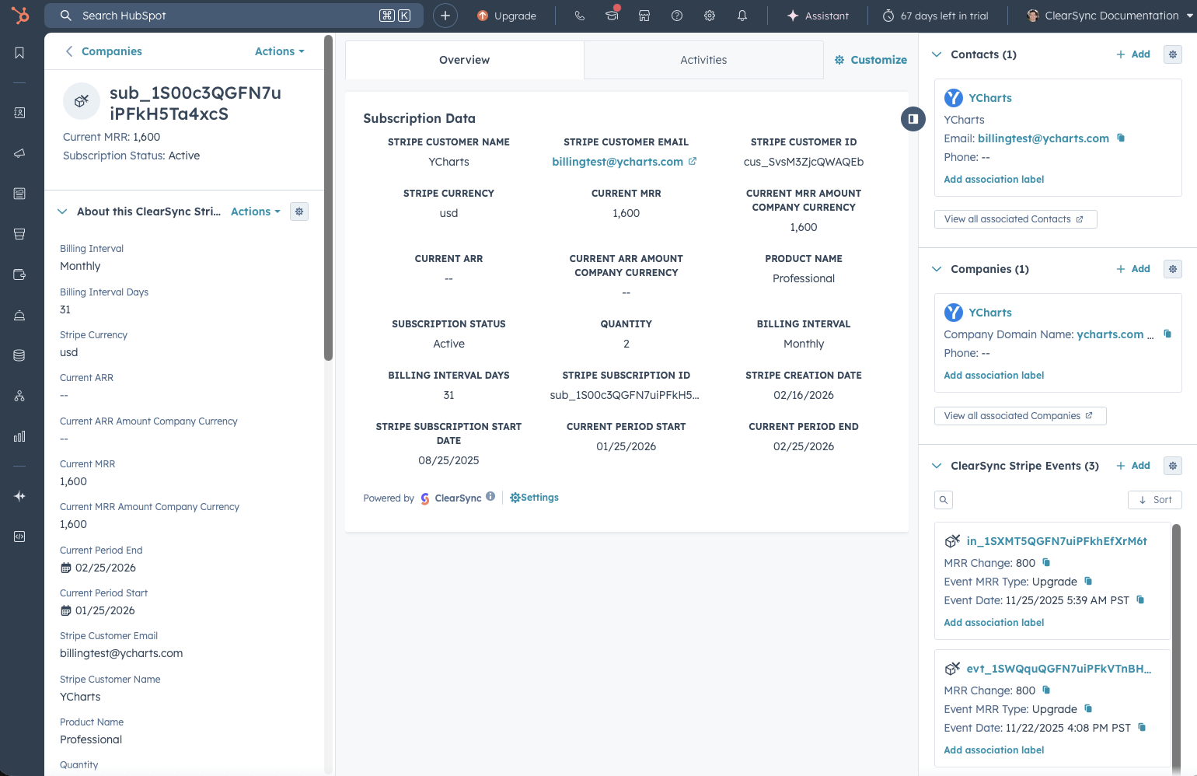Open the reporting bar chart sidebar icon
This screenshot has height=776, width=1197.
point(19,436)
